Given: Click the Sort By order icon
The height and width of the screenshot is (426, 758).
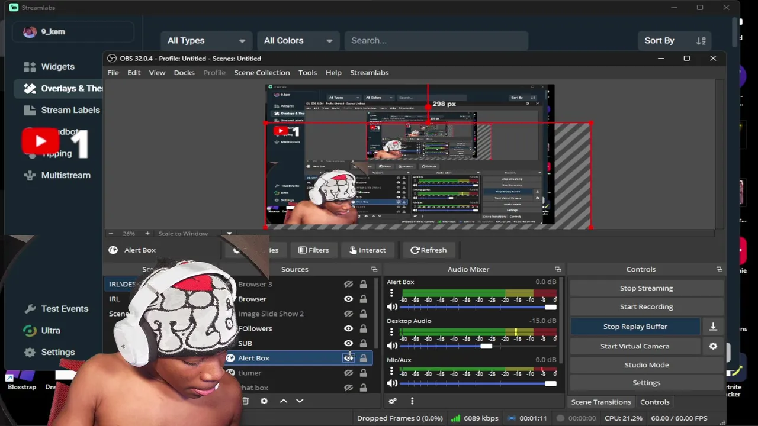Looking at the screenshot, I should pos(701,41).
